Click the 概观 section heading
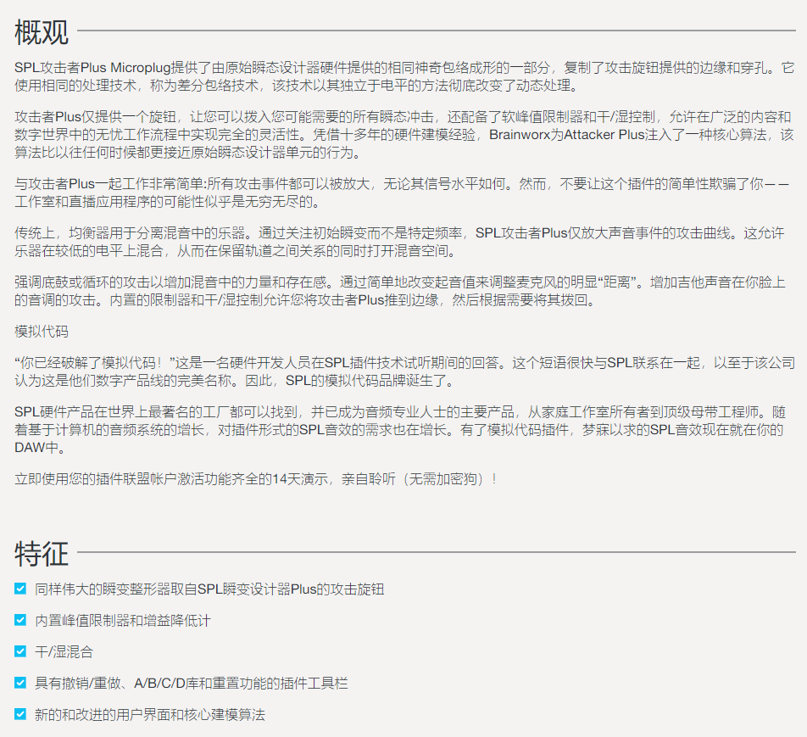Viewport: 807px width, 737px height. click(x=42, y=32)
